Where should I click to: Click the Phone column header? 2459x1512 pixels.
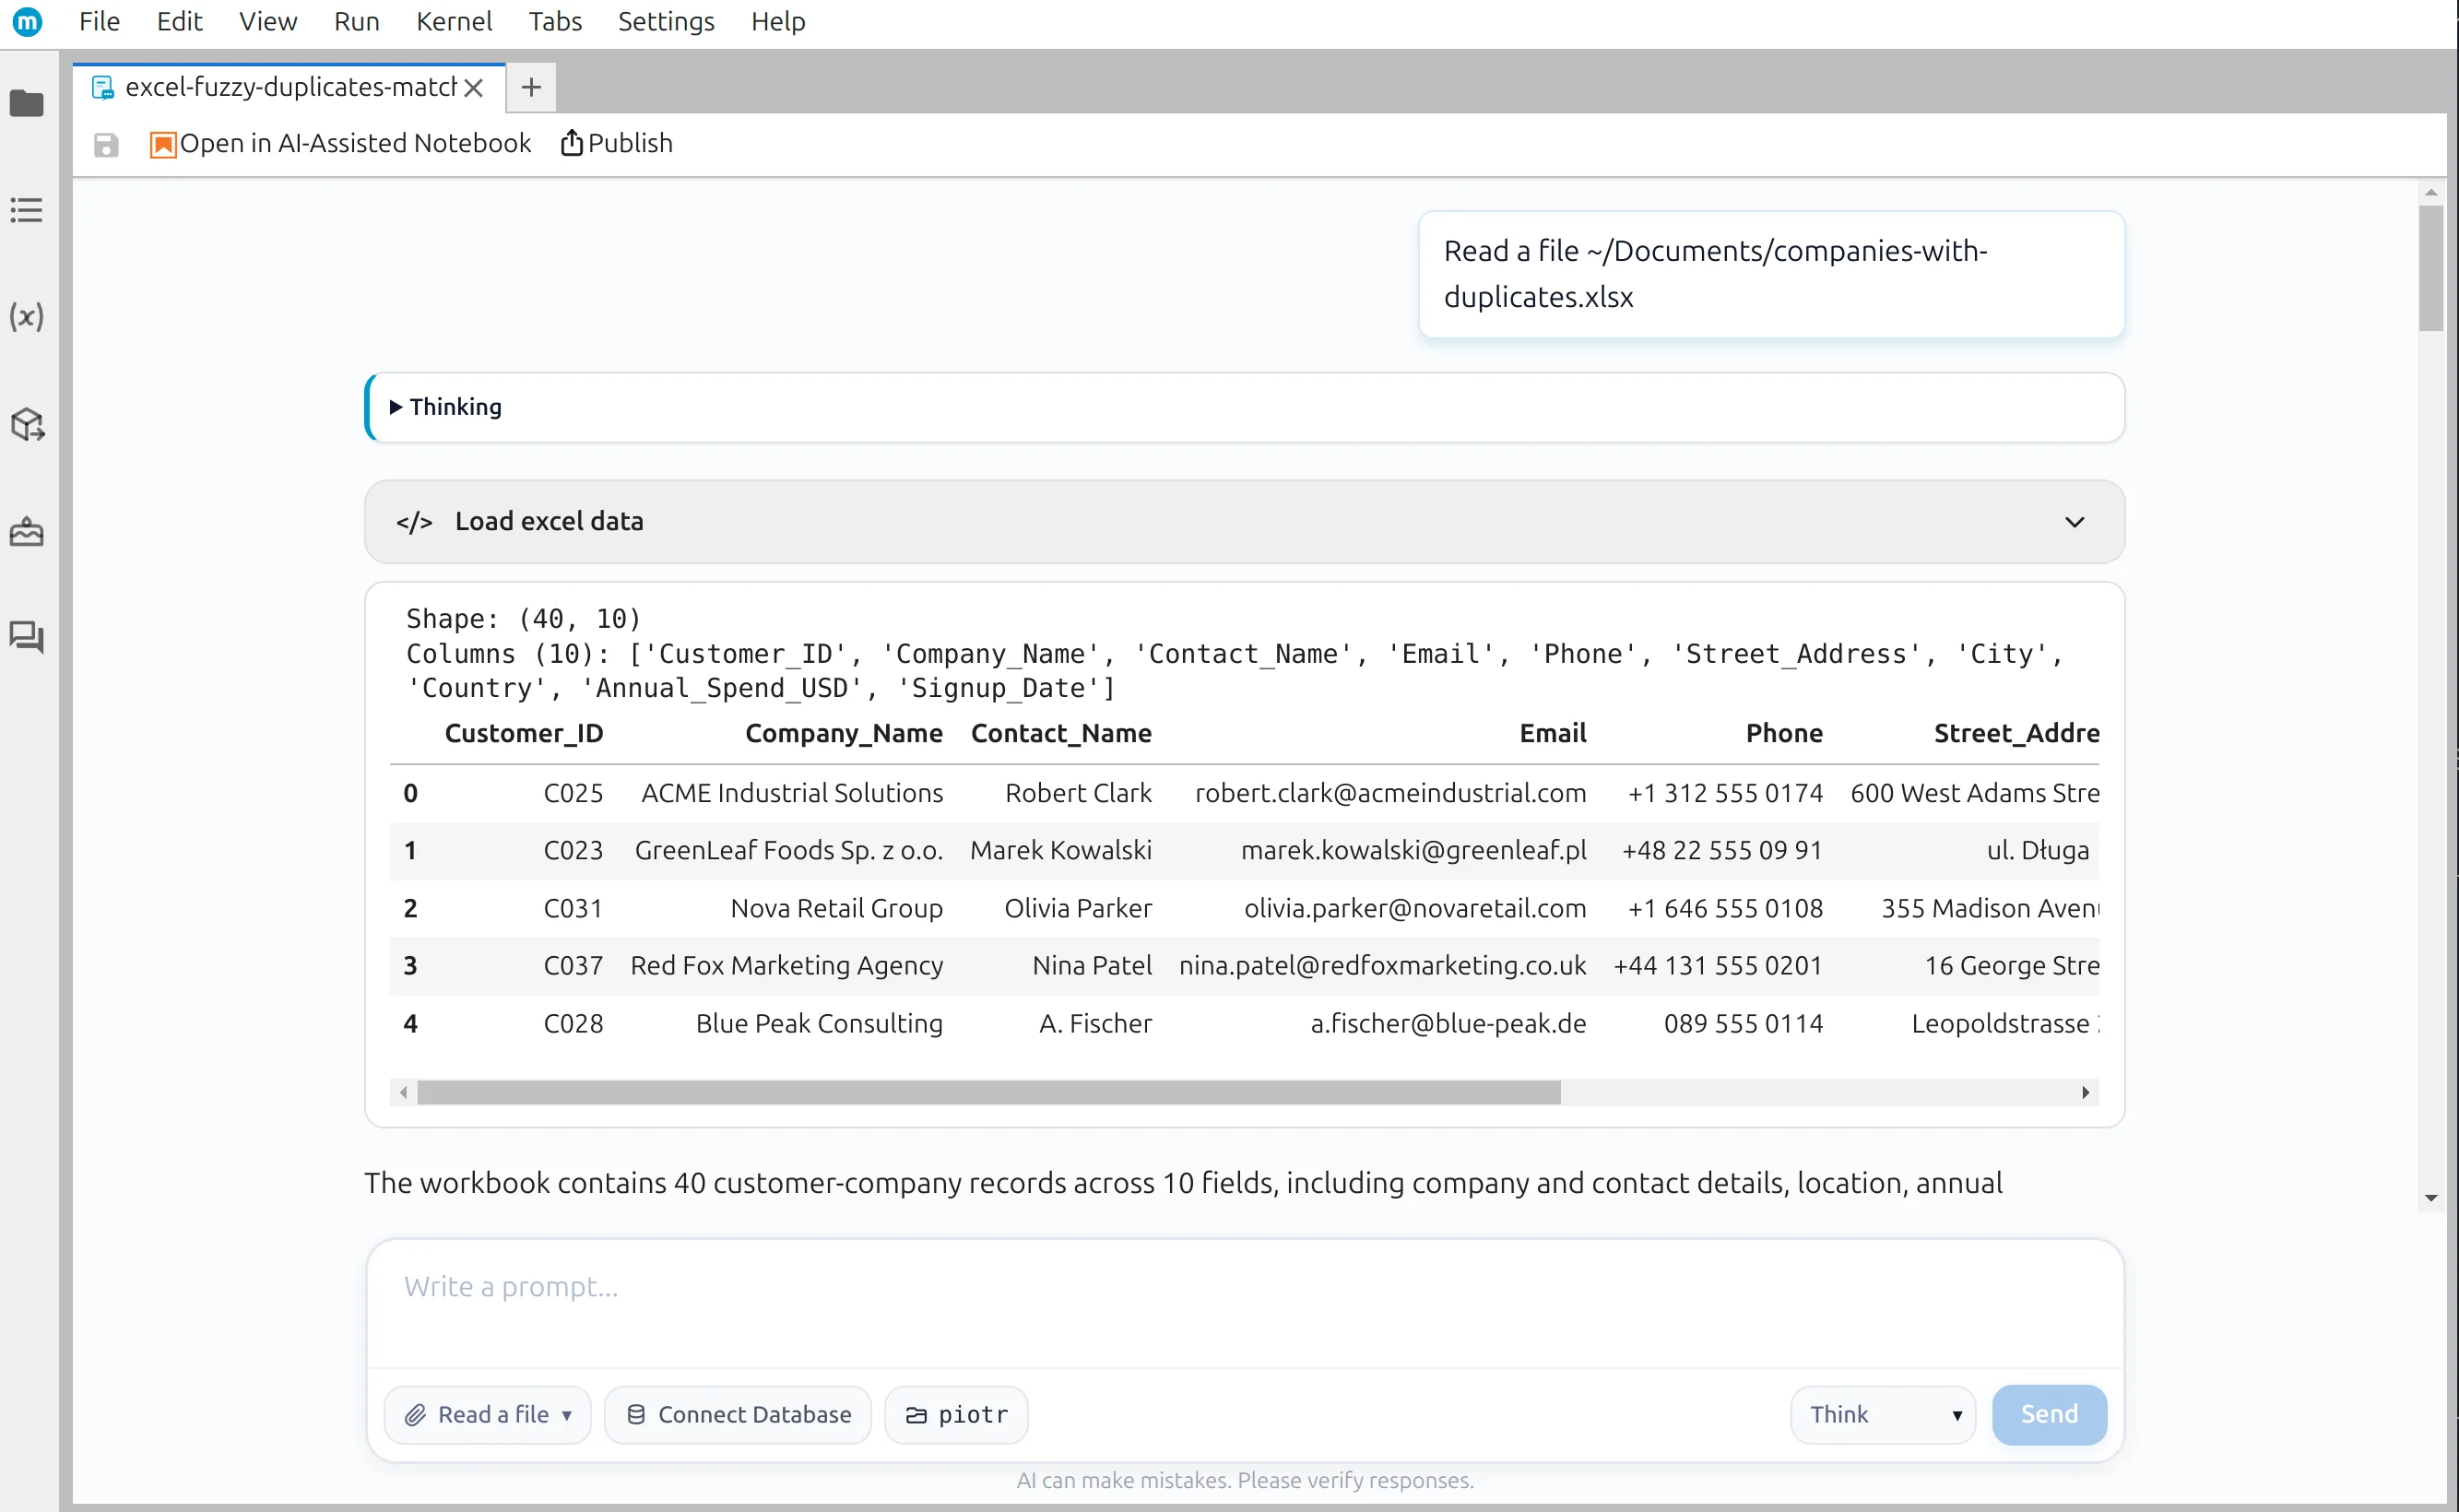1784,733
